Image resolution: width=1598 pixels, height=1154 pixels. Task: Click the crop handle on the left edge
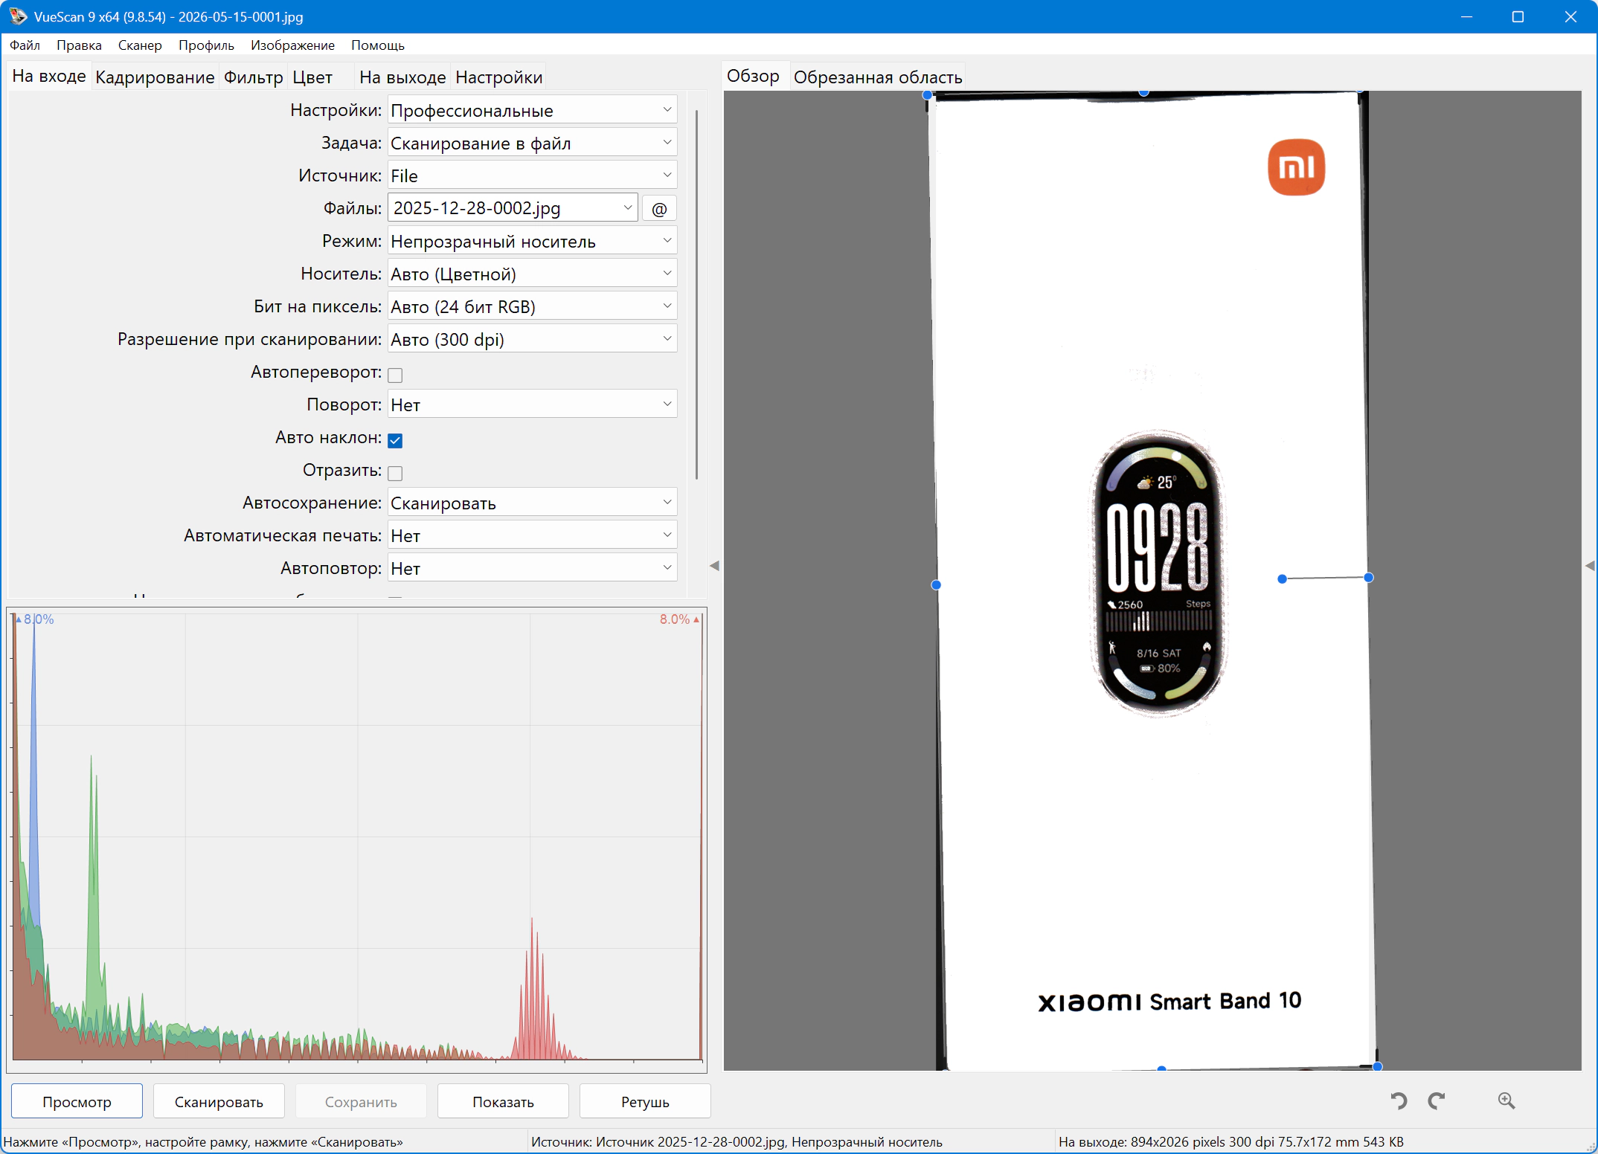click(936, 585)
